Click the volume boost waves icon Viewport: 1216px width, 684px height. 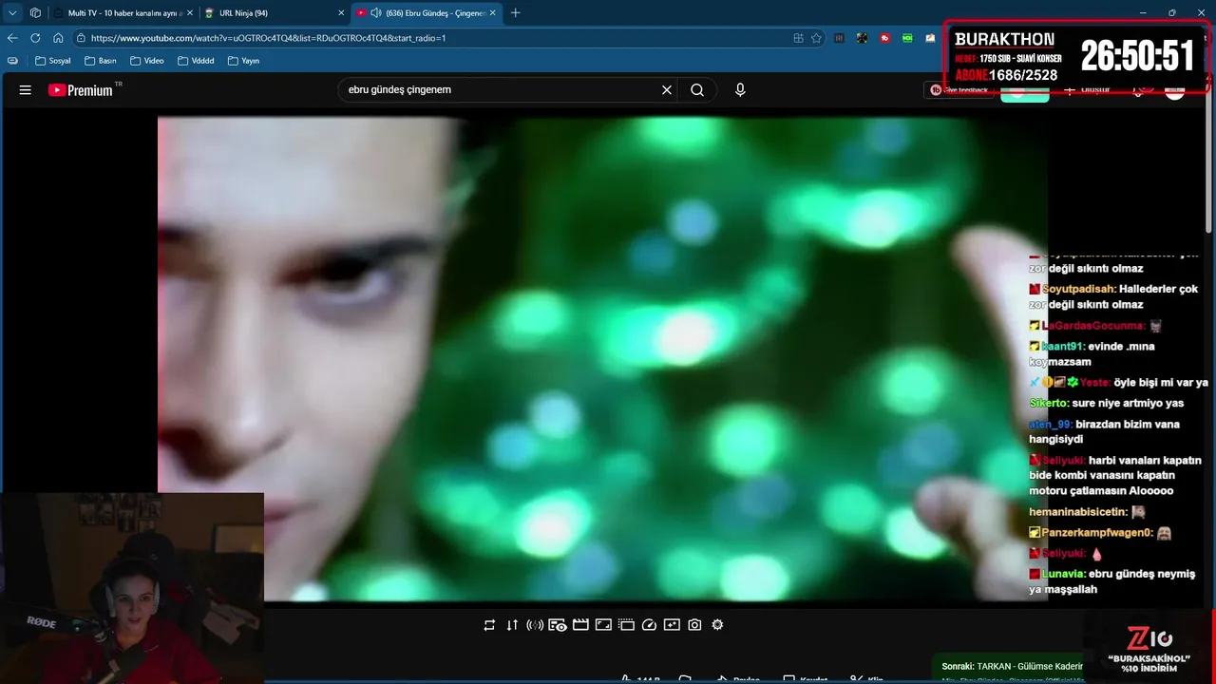tap(535, 625)
